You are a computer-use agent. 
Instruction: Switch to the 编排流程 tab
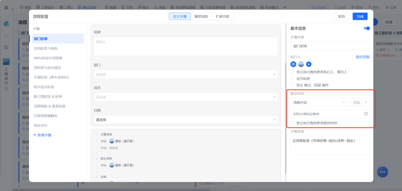pos(201,16)
